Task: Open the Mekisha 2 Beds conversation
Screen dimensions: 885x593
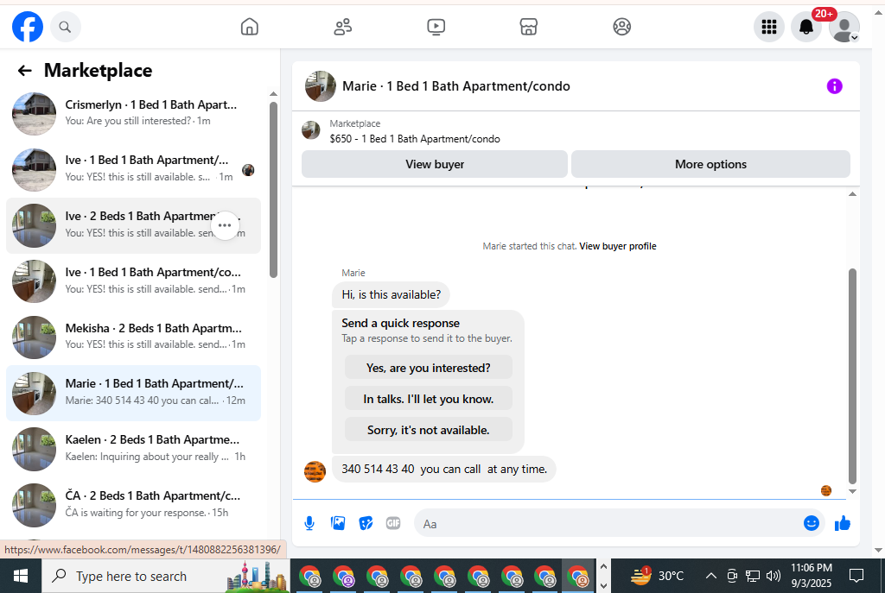Action: point(134,337)
